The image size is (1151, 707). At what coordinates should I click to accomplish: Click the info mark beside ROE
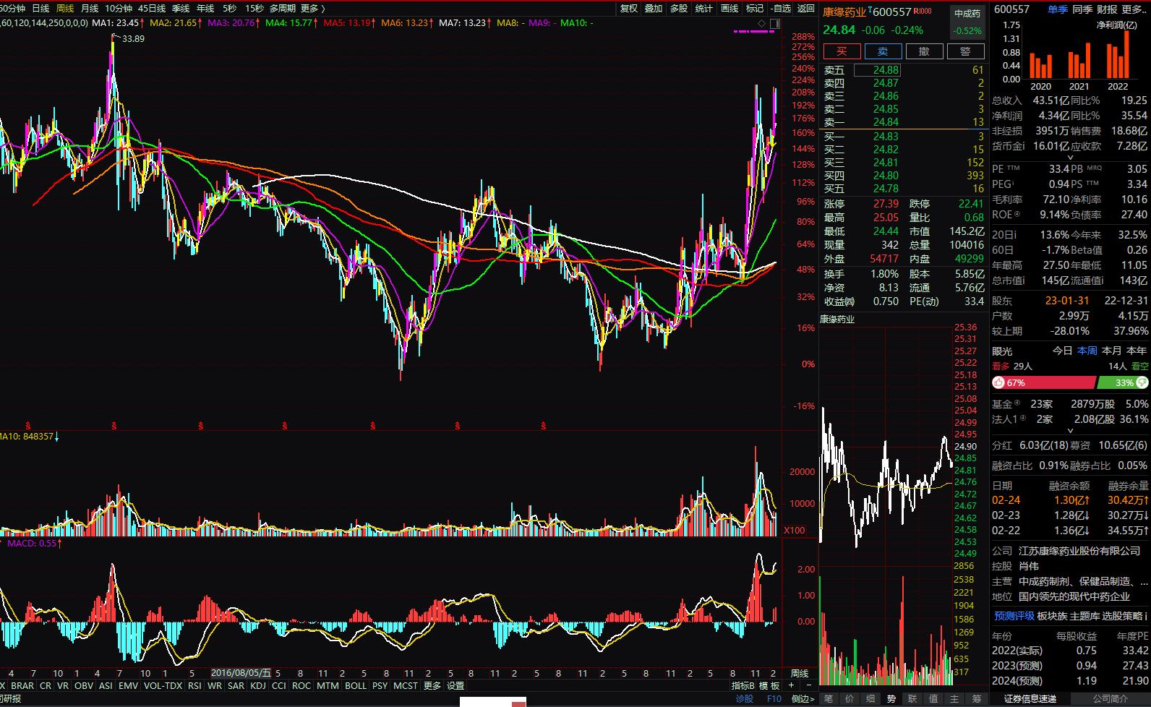tap(1017, 214)
